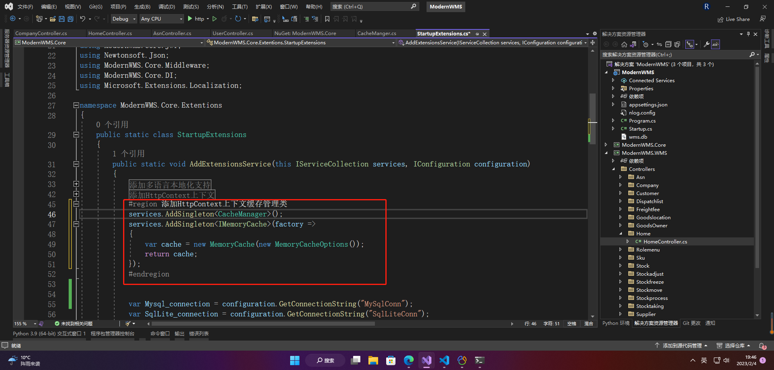Viewport: 774px width, 370px height.
Task: Click the save all files icon
Action: point(71,19)
